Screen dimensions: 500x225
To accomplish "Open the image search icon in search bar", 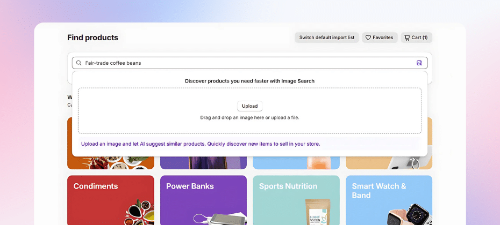I will (x=419, y=63).
